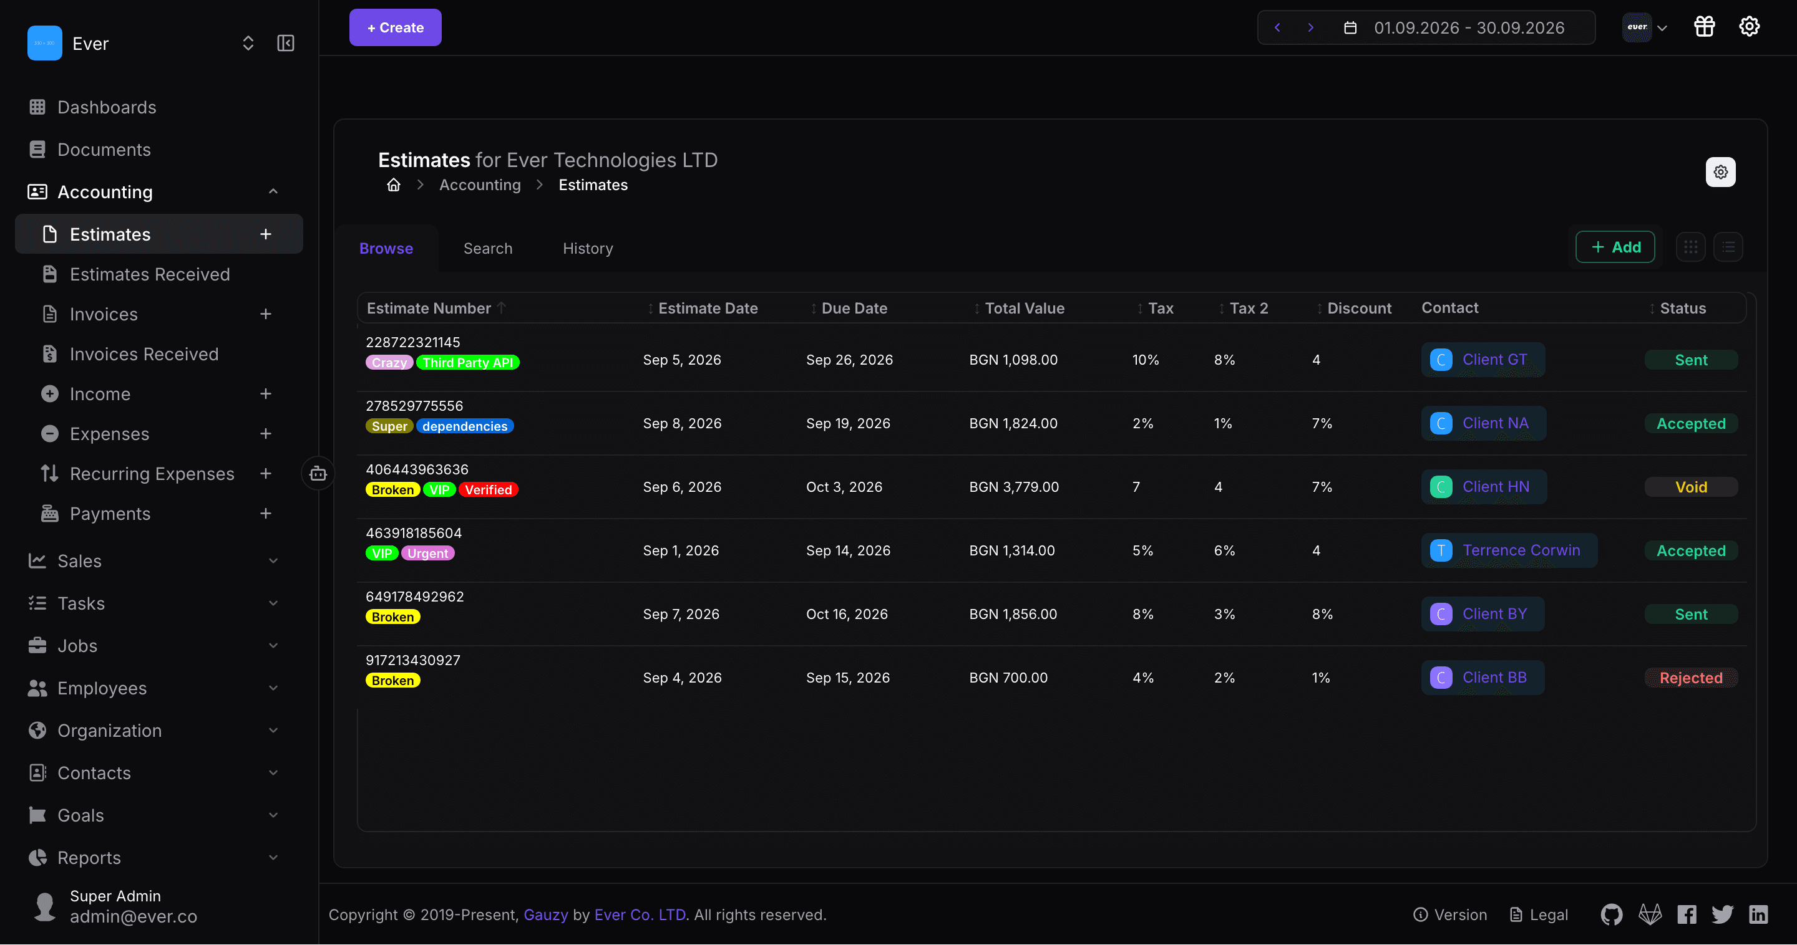Open the History tab
Viewport: 1797px width, 945px height.
click(x=587, y=248)
